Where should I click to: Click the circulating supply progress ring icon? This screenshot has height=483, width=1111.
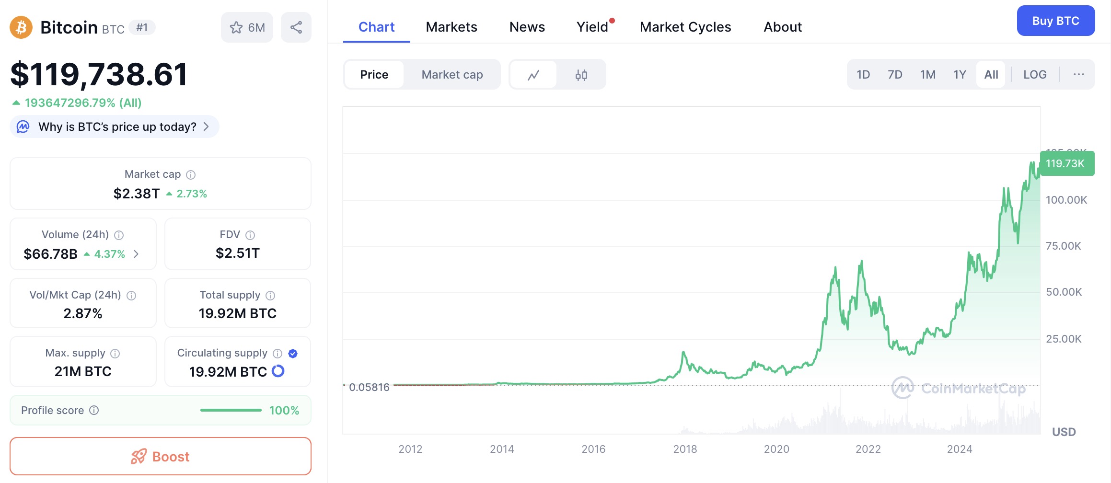click(x=278, y=371)
